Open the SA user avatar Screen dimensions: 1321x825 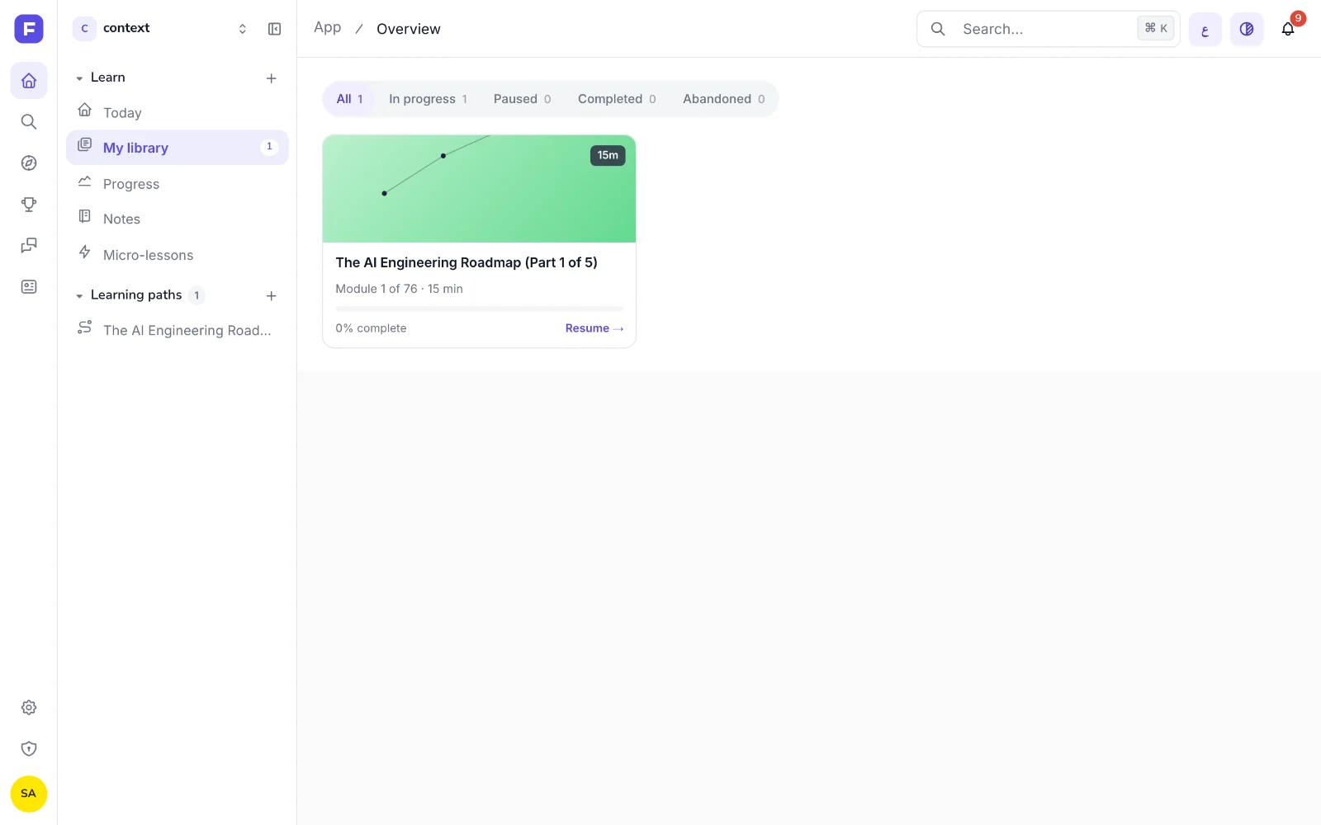pyautogui.click(x=29, y=794)
